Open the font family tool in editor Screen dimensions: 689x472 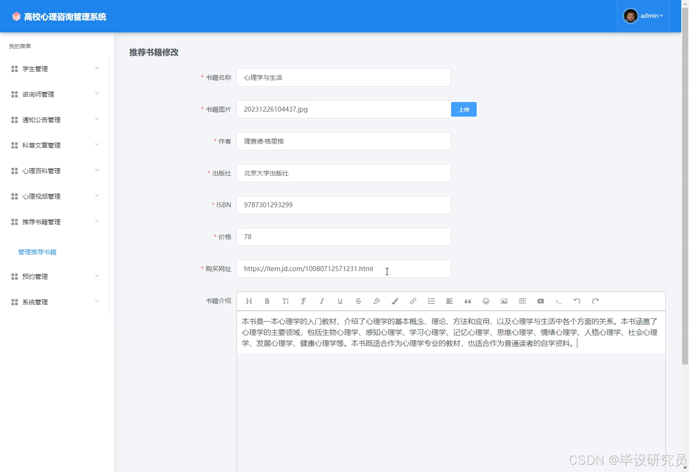pos(303,301)
